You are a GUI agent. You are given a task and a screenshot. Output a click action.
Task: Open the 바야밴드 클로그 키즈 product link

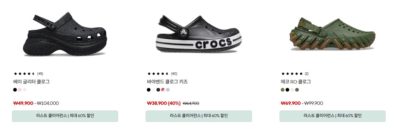pos(167,82)
